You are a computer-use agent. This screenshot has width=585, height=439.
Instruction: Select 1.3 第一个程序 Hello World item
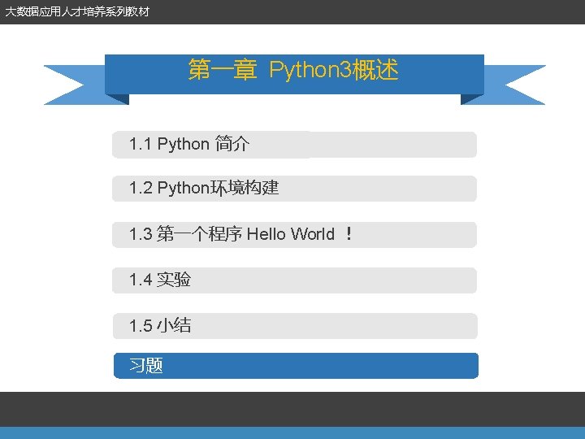point(294,235)
